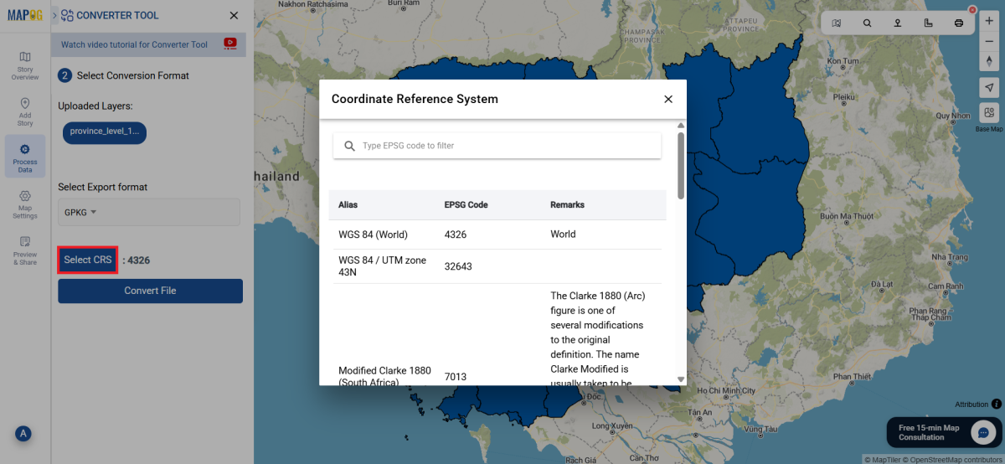Viewport: 1005px width, 464px height.
Task: Click the printer icon in map toolbar
Action: coord(959,23)
